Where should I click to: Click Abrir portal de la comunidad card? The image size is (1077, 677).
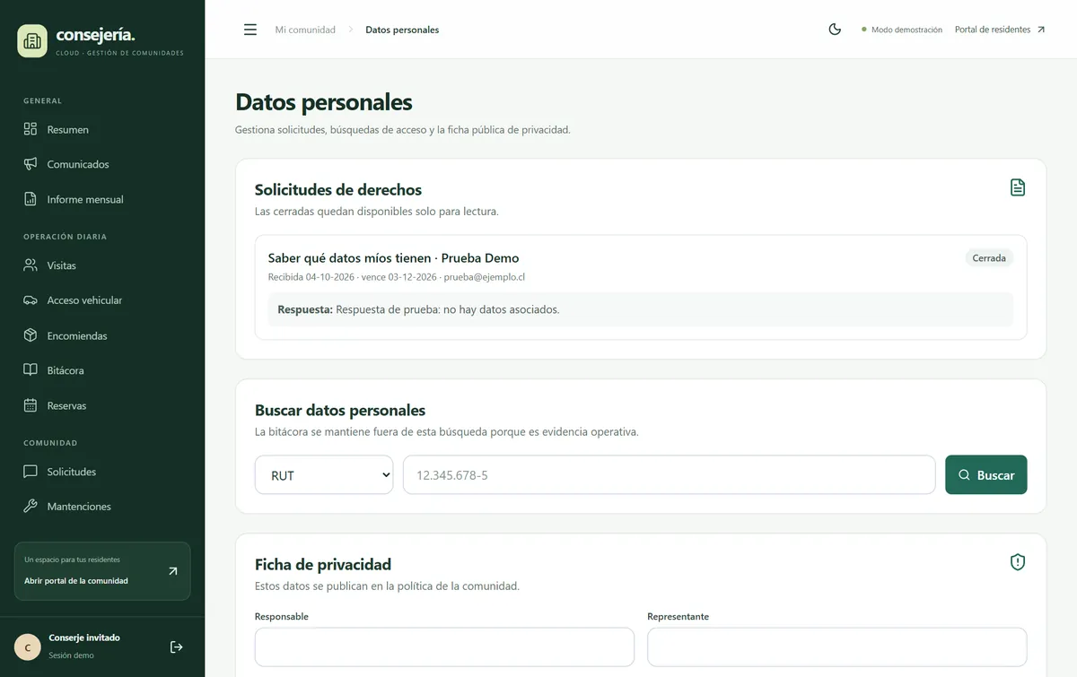(x=102, y=571)
